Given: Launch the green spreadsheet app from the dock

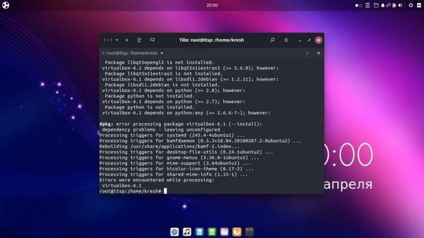Looking at the screenshot, I should [x=212, y=232].
